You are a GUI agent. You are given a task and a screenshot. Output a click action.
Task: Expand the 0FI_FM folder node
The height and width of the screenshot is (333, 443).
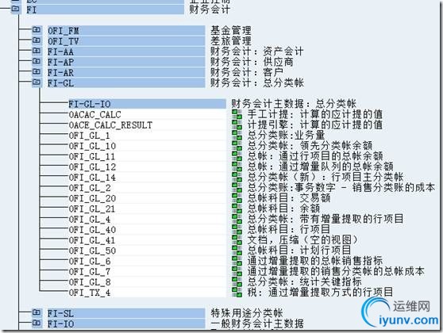pyautogui.click(x=37, y=30)
